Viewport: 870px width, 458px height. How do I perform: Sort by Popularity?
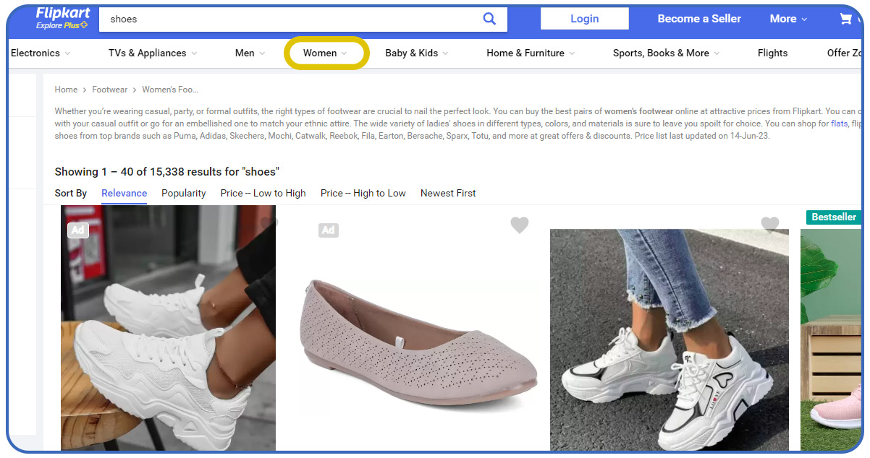(184, 193)
